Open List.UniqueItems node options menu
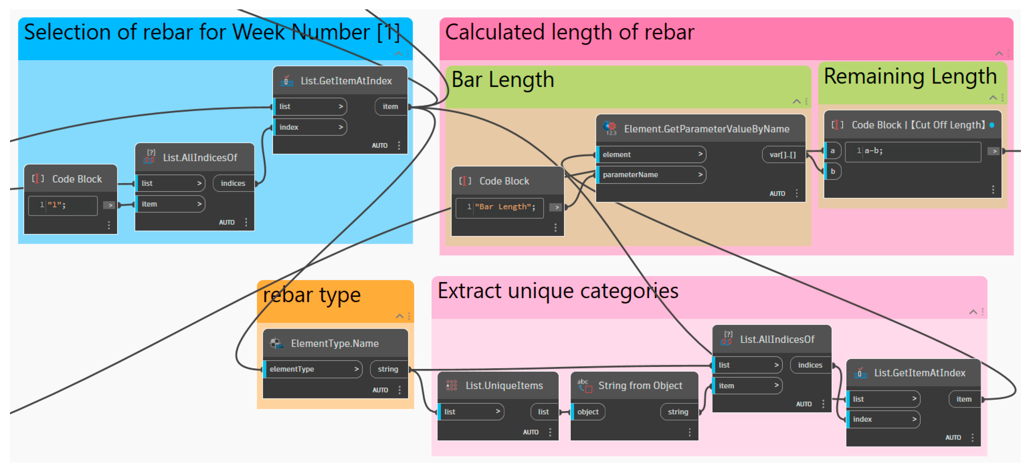Image resolution: width=1028 pixels, height=470 pixels. 550,432
